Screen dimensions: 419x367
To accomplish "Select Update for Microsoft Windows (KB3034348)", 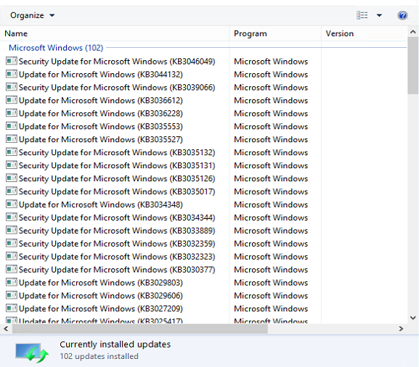I will click(x=101, y=205).
